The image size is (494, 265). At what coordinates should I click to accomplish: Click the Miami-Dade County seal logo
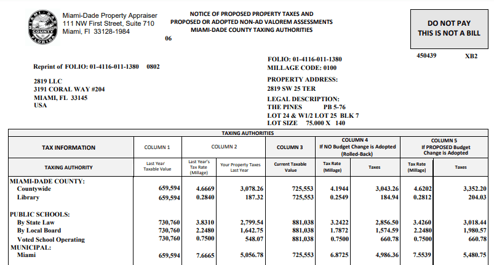43,28
